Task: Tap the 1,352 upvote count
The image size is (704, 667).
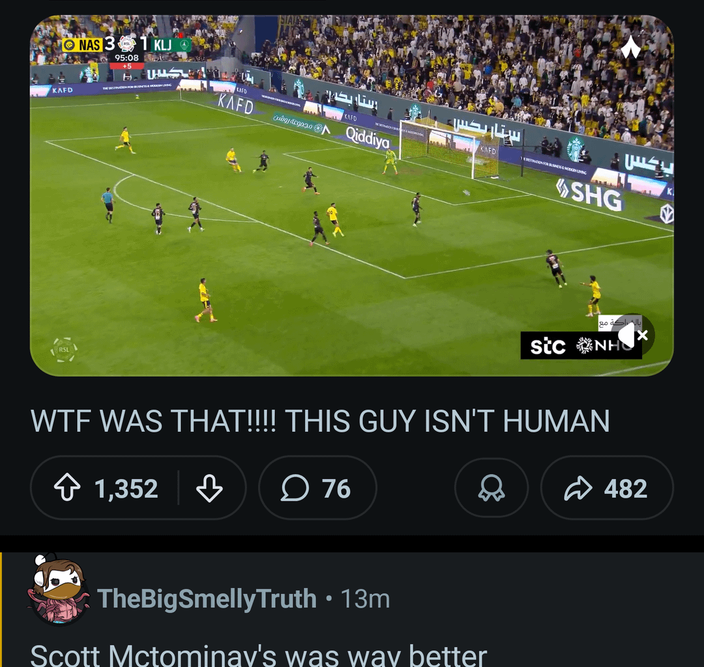Action: click(x=127, y=487)
